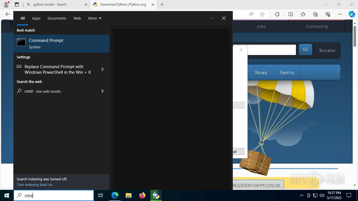Open Edge tab actions menu icon
Viewport: 358px width, 201px height.
coord(17,4)
